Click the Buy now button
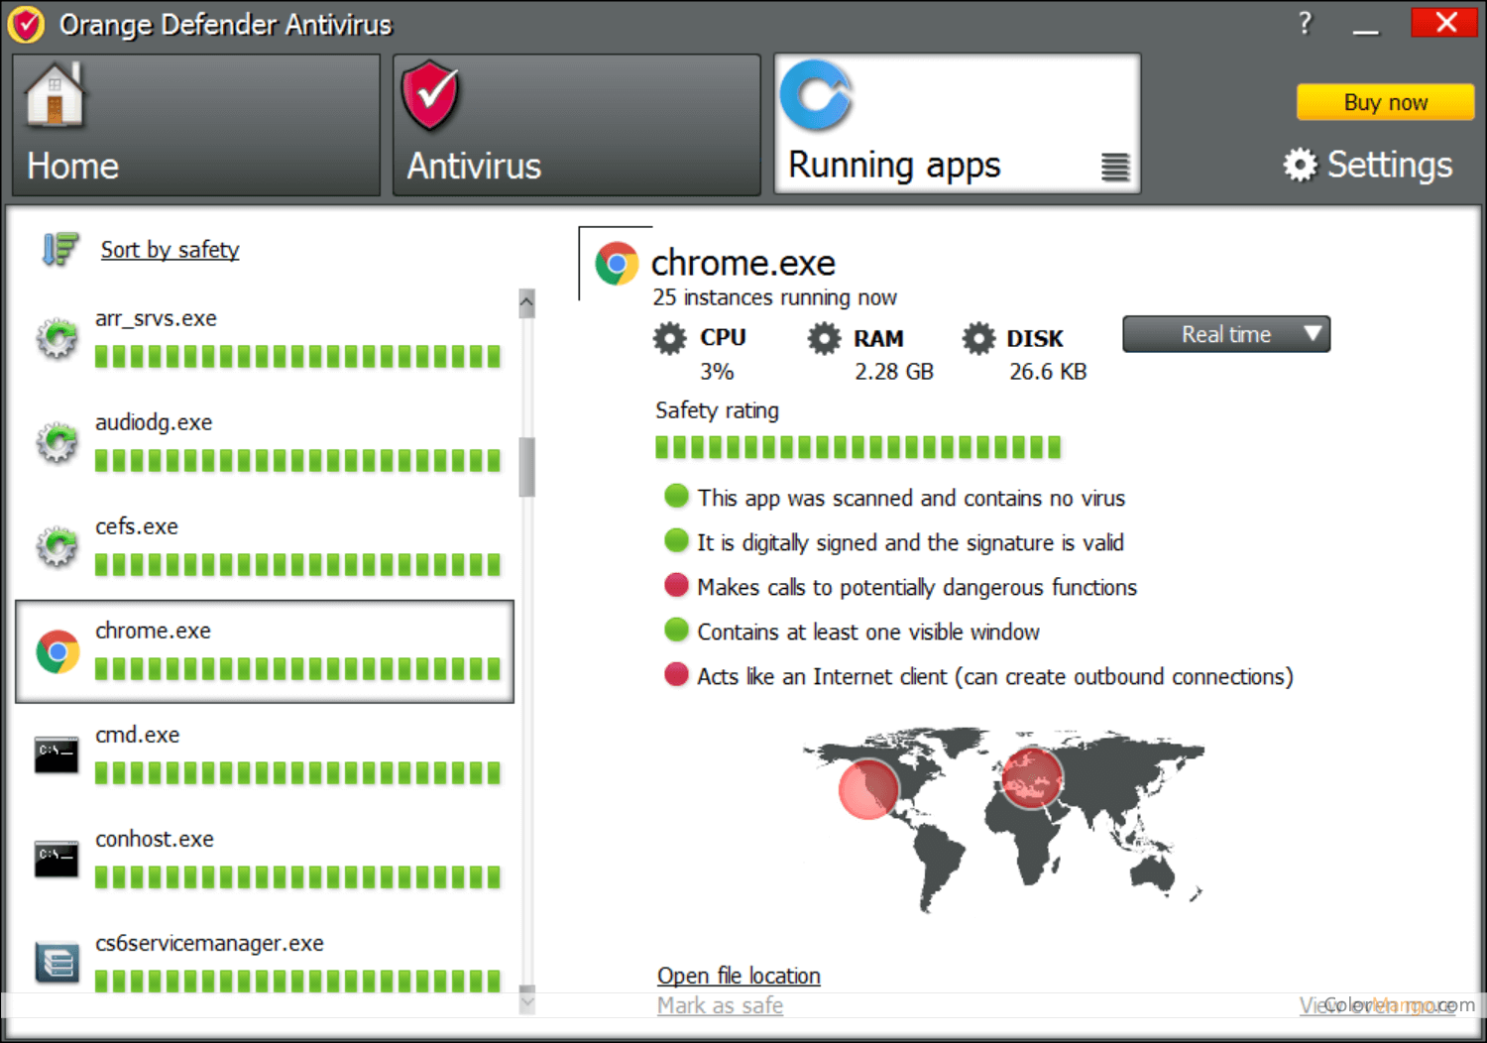Image resolution: width=1487 pixels, height=1043 pixels. coord(1385,102)
